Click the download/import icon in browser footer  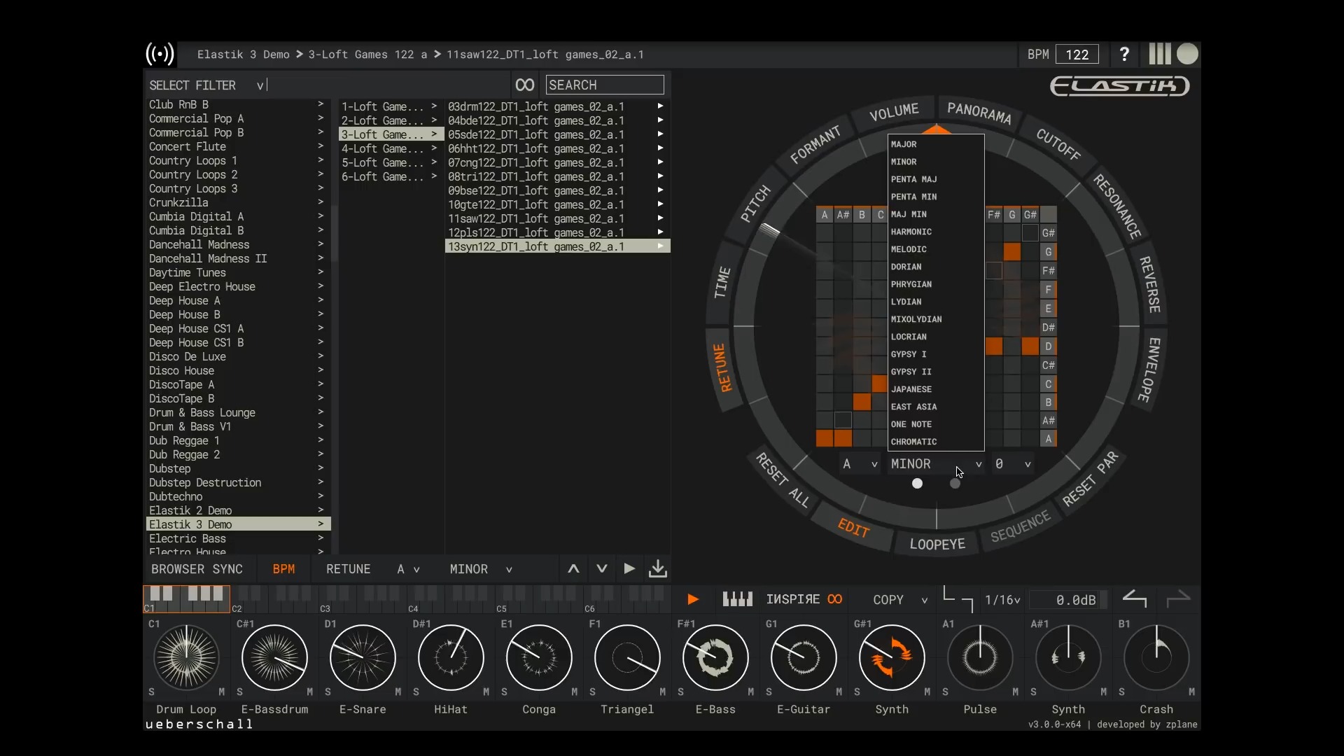coord(658,569)
